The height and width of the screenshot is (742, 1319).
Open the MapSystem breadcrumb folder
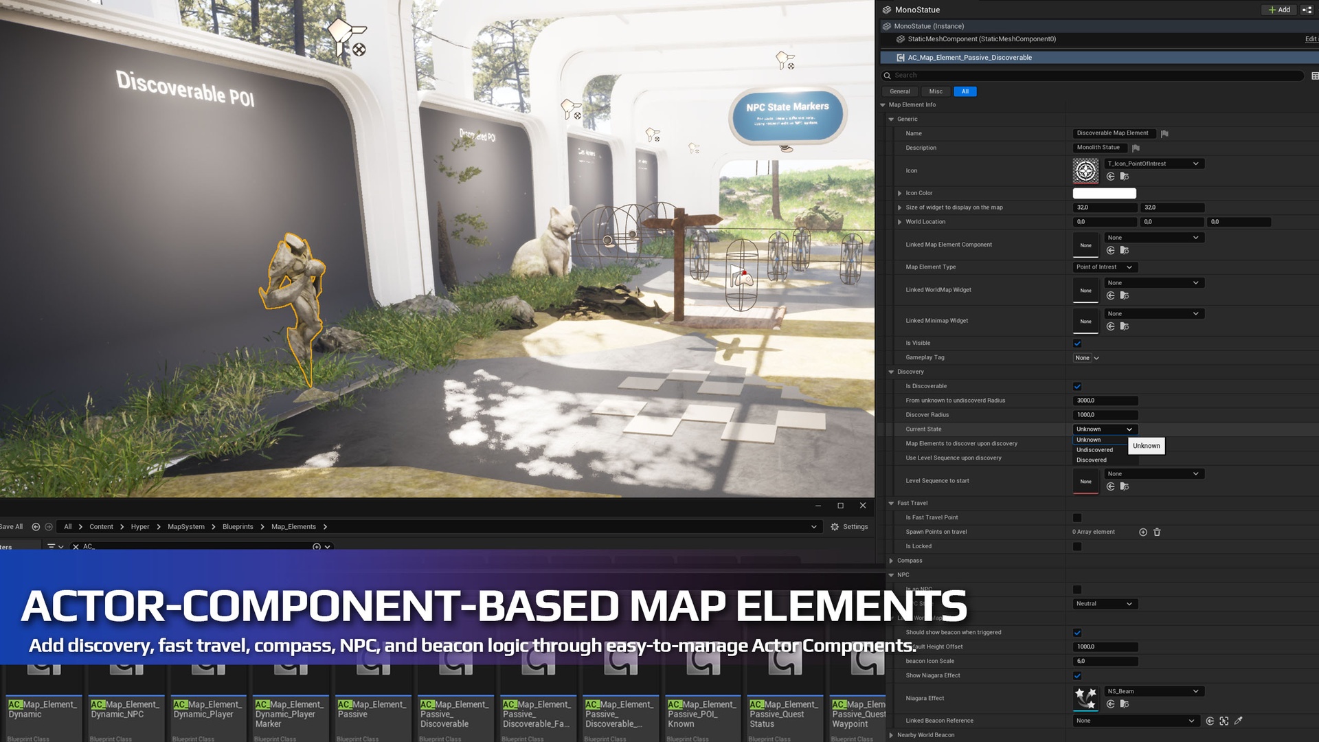coord(185,526)
